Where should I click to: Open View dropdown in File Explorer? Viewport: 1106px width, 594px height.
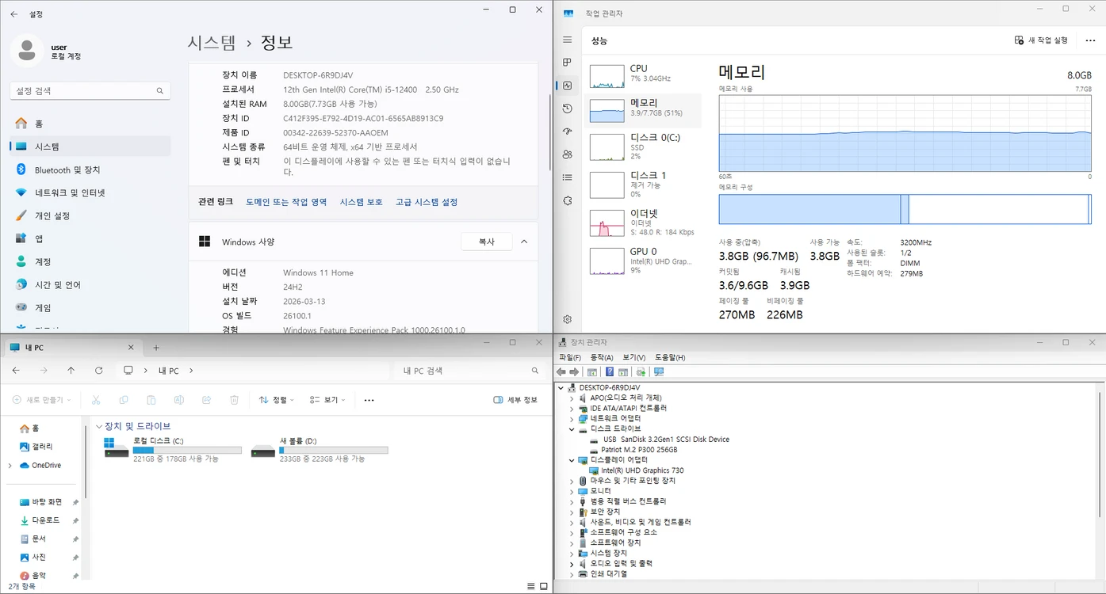tap(327, 400)
